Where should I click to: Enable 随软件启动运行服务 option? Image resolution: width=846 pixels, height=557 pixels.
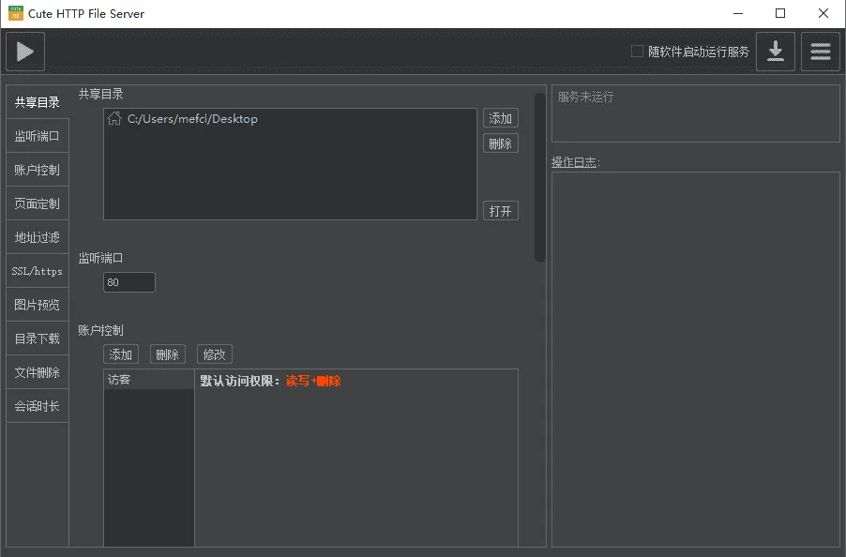click(636, 52)
